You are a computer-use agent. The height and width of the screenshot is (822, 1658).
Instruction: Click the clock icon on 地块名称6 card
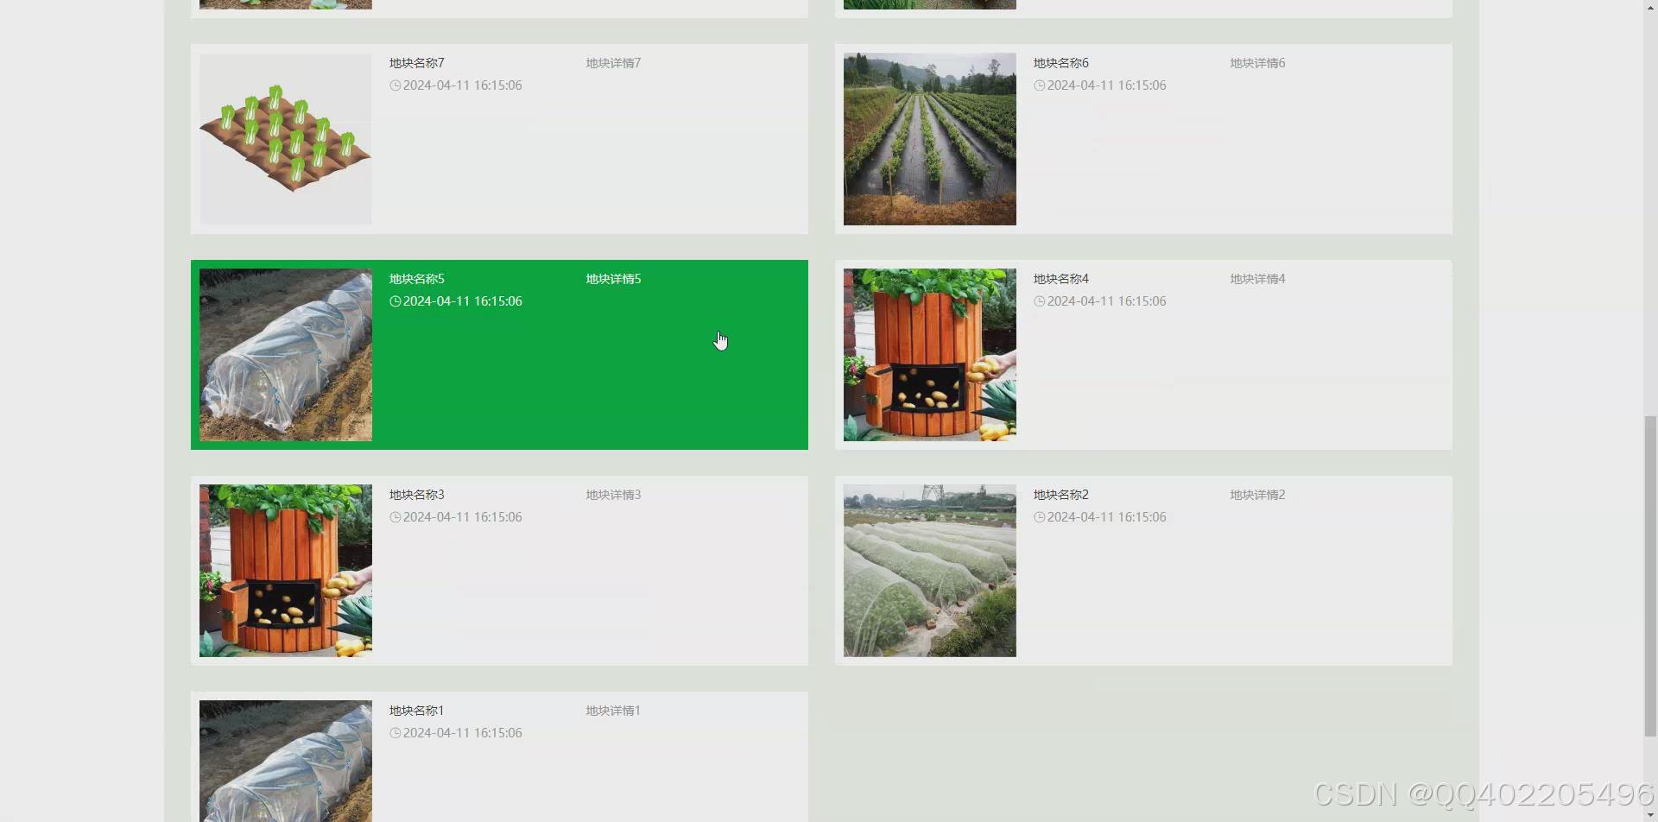[x=1039, y=85]
